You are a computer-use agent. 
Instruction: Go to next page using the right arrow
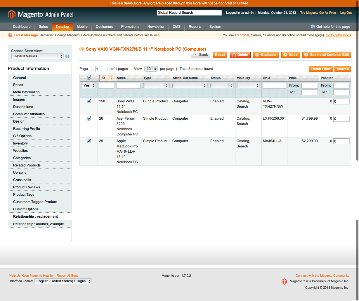click(x=107, y=69)
